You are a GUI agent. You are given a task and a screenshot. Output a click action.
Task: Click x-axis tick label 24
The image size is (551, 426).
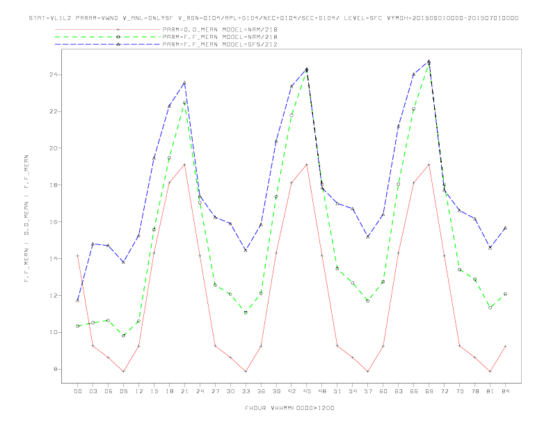(x=200, y=391)
